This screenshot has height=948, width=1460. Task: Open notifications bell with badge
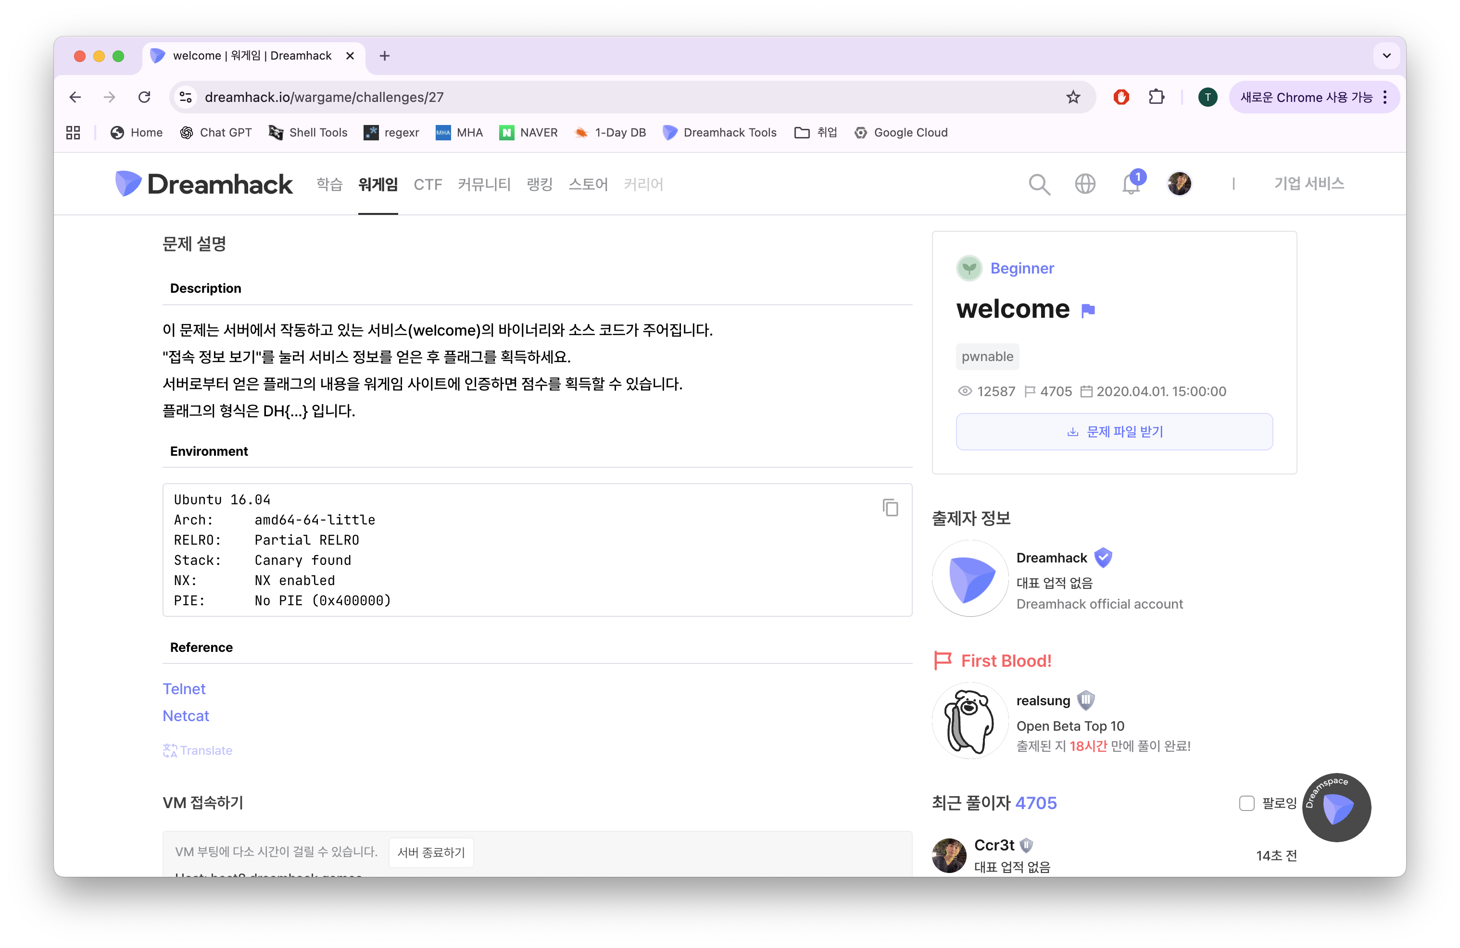1131,184
